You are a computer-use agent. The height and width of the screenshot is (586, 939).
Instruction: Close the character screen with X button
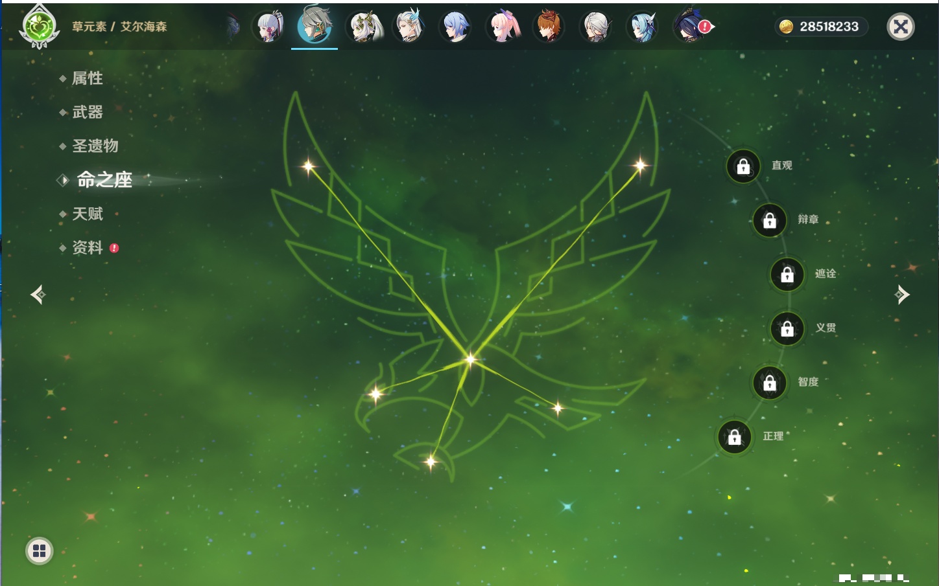tap(901, 27)
